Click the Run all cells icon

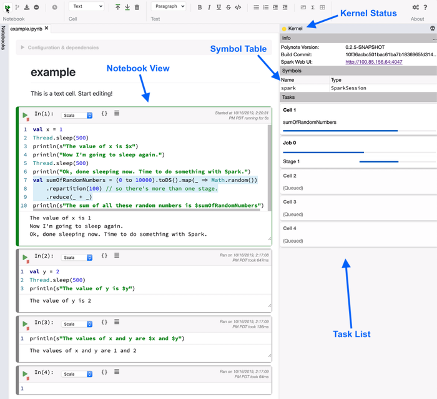tap(7, 8)
